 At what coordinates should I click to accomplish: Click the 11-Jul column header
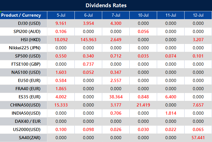point(171,15)
